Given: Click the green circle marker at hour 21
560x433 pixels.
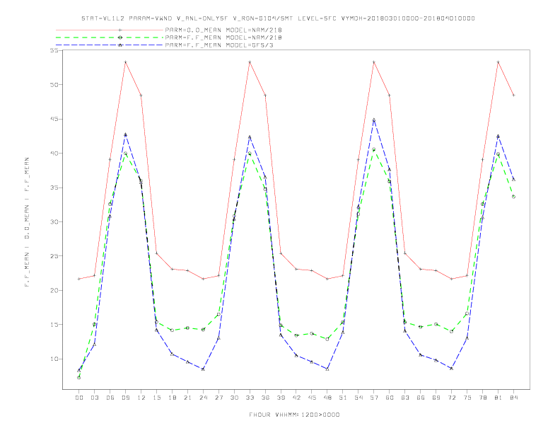Looking at the screenshot, I should pyautogui.click(x=187, y=328).
